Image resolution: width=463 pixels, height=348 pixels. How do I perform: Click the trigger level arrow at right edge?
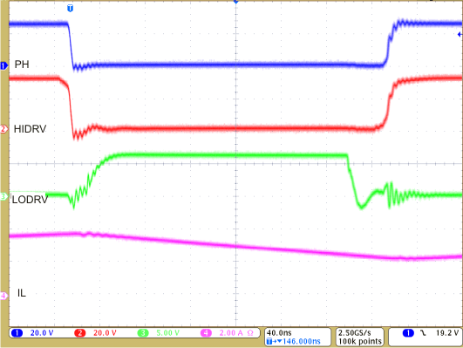460,35
